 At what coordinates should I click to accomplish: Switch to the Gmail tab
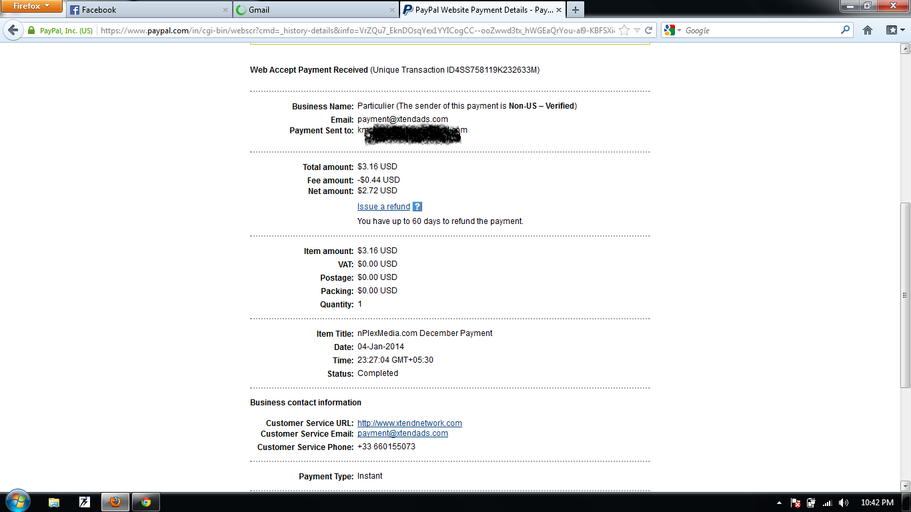pyautogui.click(x=315, y=10)
